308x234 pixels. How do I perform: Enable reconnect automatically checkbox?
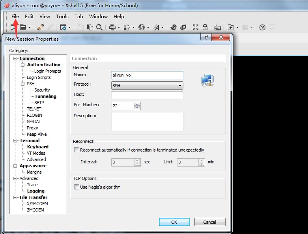tap(77, 150)
